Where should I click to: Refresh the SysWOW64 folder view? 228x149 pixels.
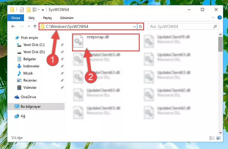(x=141, y=27)
